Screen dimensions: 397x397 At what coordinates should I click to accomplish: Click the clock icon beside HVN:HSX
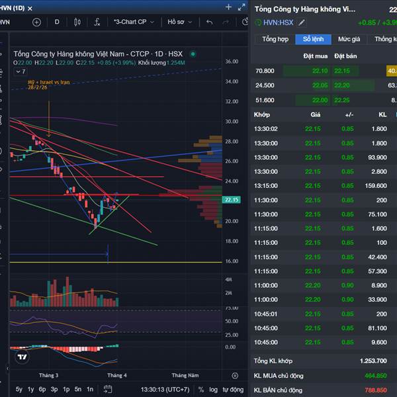coord(258,22)
